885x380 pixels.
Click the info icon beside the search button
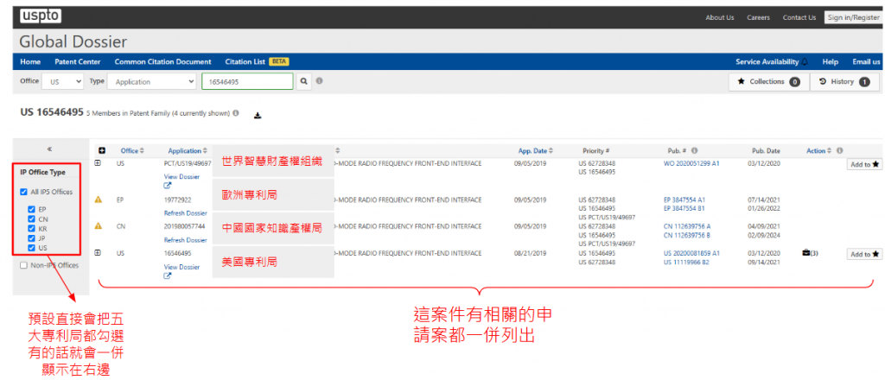pos(320,81)
